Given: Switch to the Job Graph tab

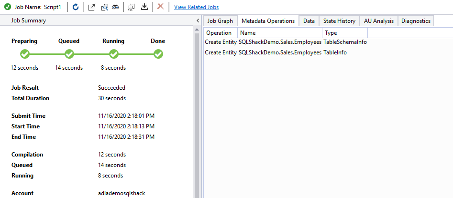Looking at the screenshot, I should pos(220,21).
